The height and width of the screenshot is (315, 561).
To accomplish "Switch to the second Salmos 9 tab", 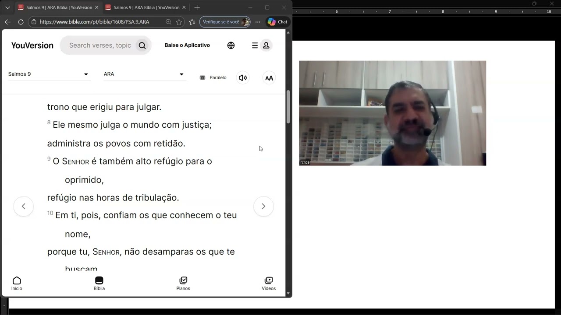I will [145, 7].
